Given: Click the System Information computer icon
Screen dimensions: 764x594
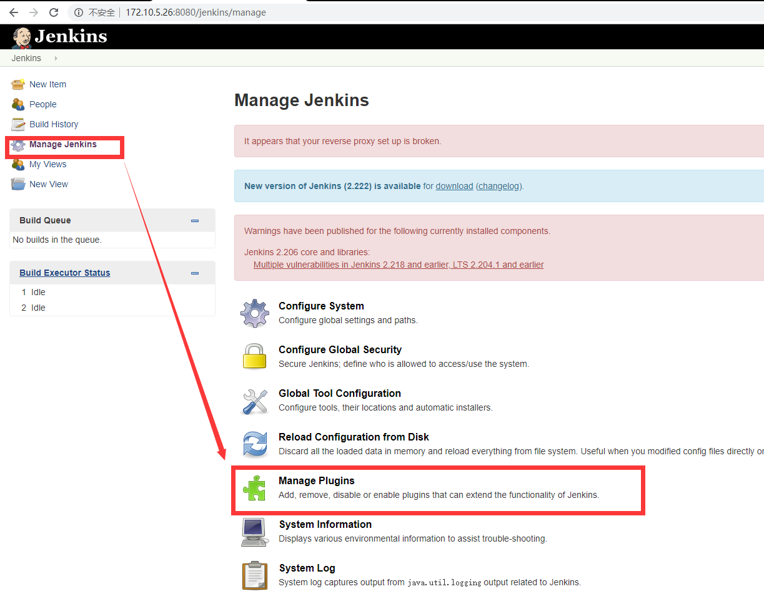Looking at the screenshot, I should coord(255,532).
